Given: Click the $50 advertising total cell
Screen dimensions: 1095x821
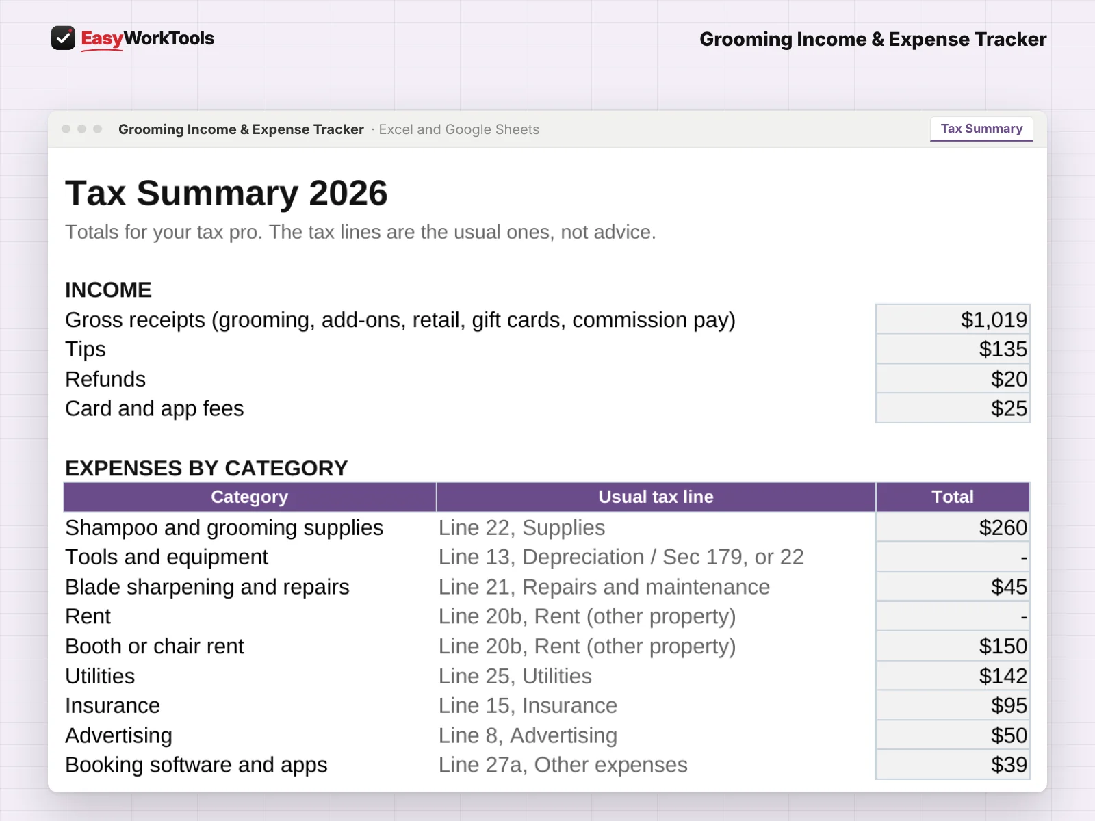Looking at the screenshot, I should [953, 735].
